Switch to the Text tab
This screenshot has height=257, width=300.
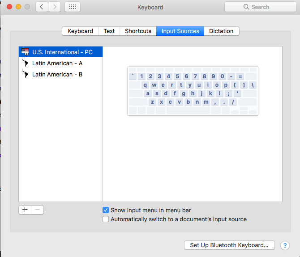(109, 31)
